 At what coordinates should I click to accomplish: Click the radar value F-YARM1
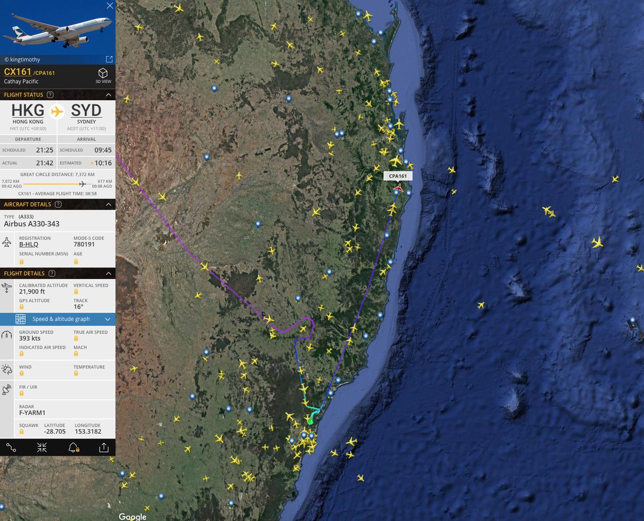pos(32,413)
